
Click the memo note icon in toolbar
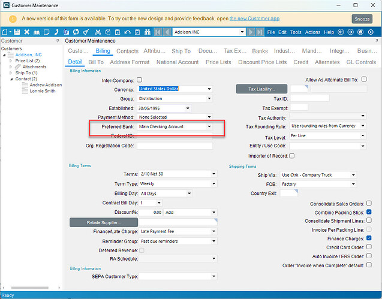(x=46, y=32)
